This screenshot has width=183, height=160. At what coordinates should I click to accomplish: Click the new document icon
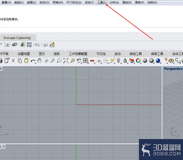(x=7, y=61)
